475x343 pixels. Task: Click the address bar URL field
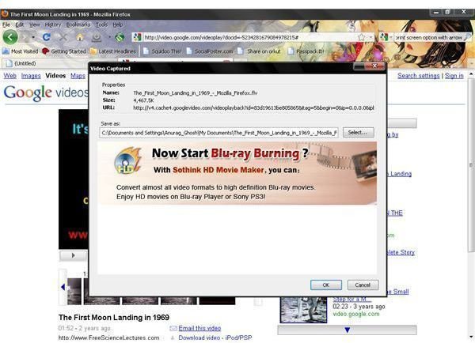tap(250, 37)
